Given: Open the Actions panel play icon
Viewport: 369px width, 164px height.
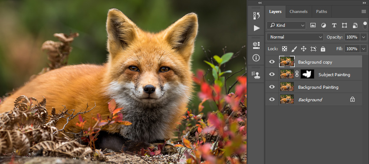Looking at the screenshot, I should coord(257,29).
